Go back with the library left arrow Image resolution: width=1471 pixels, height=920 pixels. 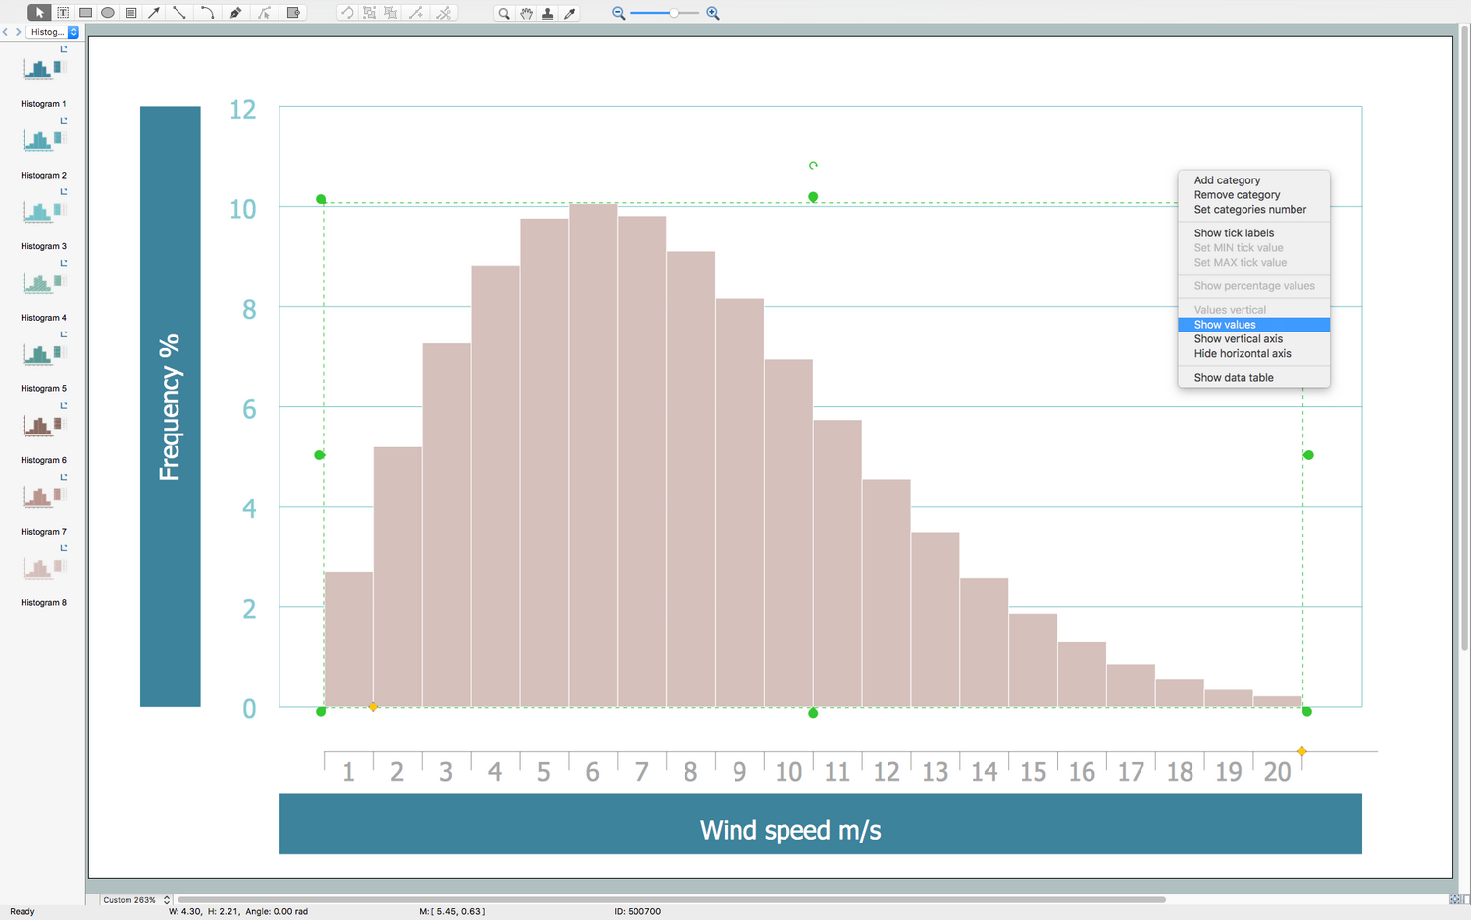click(5, 32)
